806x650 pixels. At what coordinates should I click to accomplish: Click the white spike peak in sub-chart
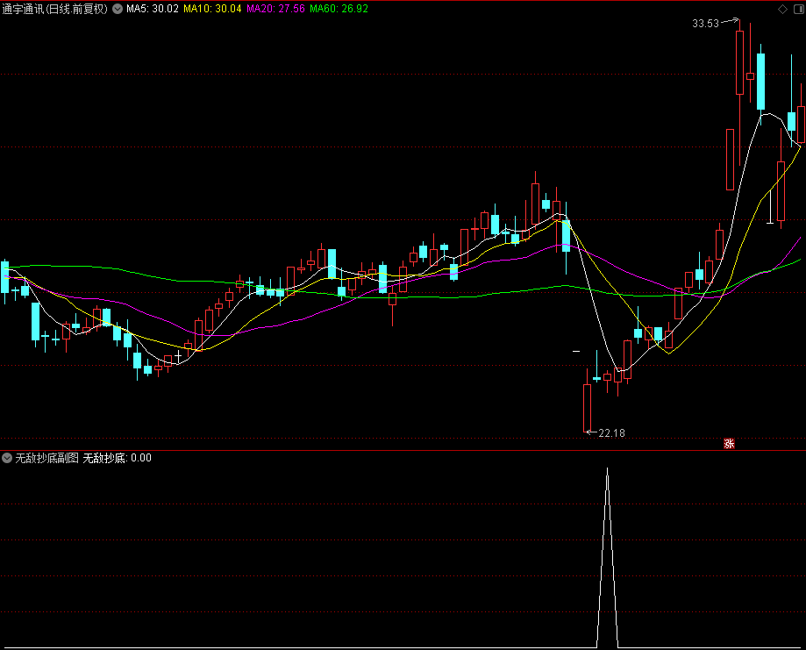click(x=607, y=469)
